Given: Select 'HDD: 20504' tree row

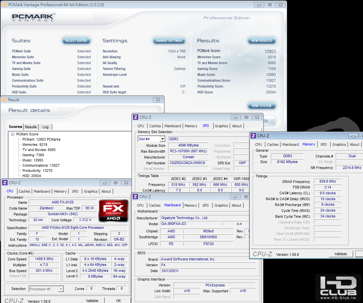Looking at the screenshot, I should pos(32,176).
